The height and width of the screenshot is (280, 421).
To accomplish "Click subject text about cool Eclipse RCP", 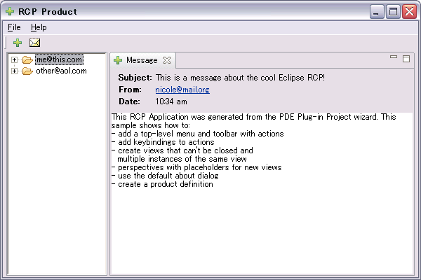I will point(240,78).
